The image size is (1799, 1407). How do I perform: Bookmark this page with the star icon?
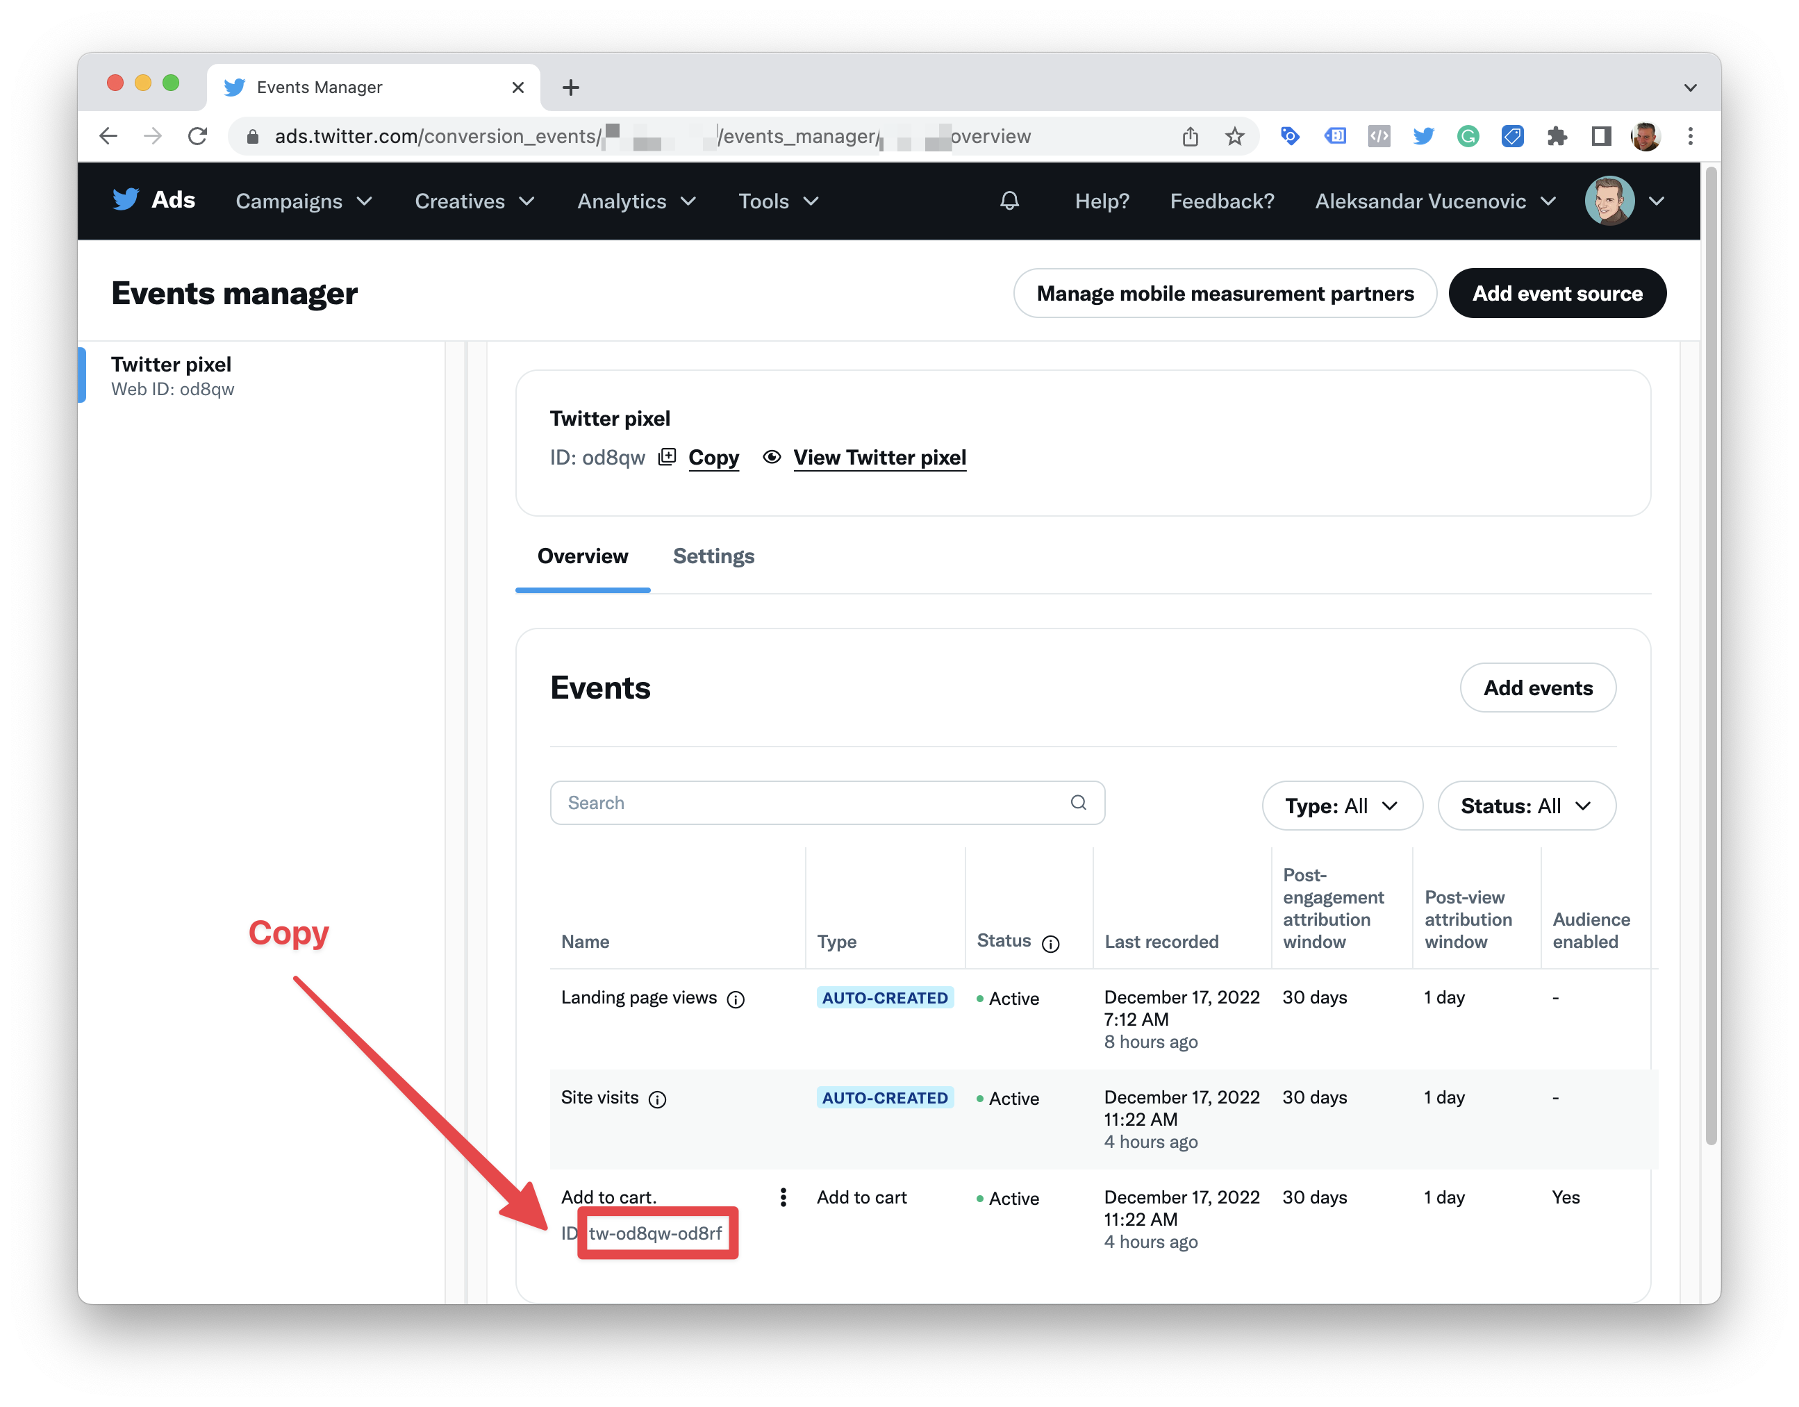coord(1234,136)
